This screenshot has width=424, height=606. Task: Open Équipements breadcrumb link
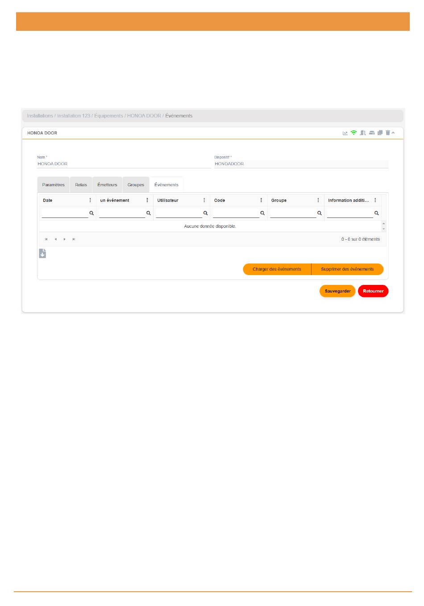pos(108,116)
